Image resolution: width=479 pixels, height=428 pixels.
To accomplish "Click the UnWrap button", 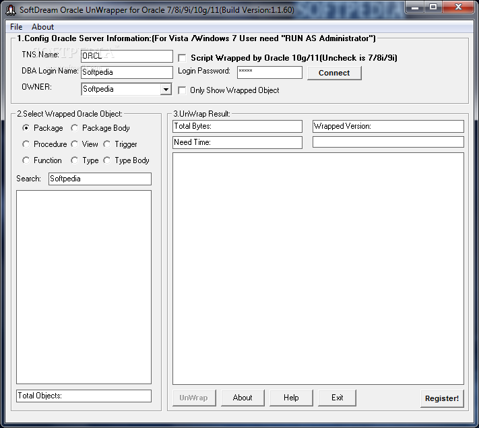I will [x=194, y=398].
